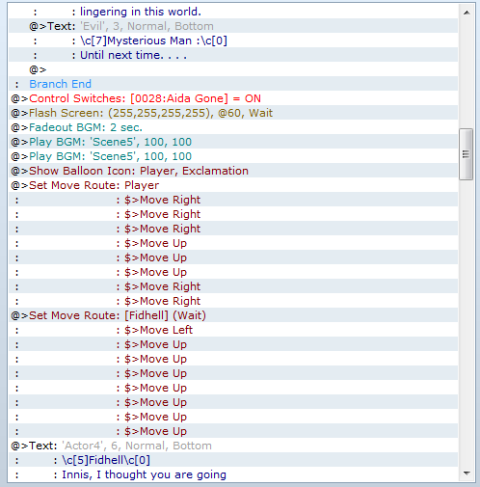Select the Set Move Route: Player command

coord(233,185)
